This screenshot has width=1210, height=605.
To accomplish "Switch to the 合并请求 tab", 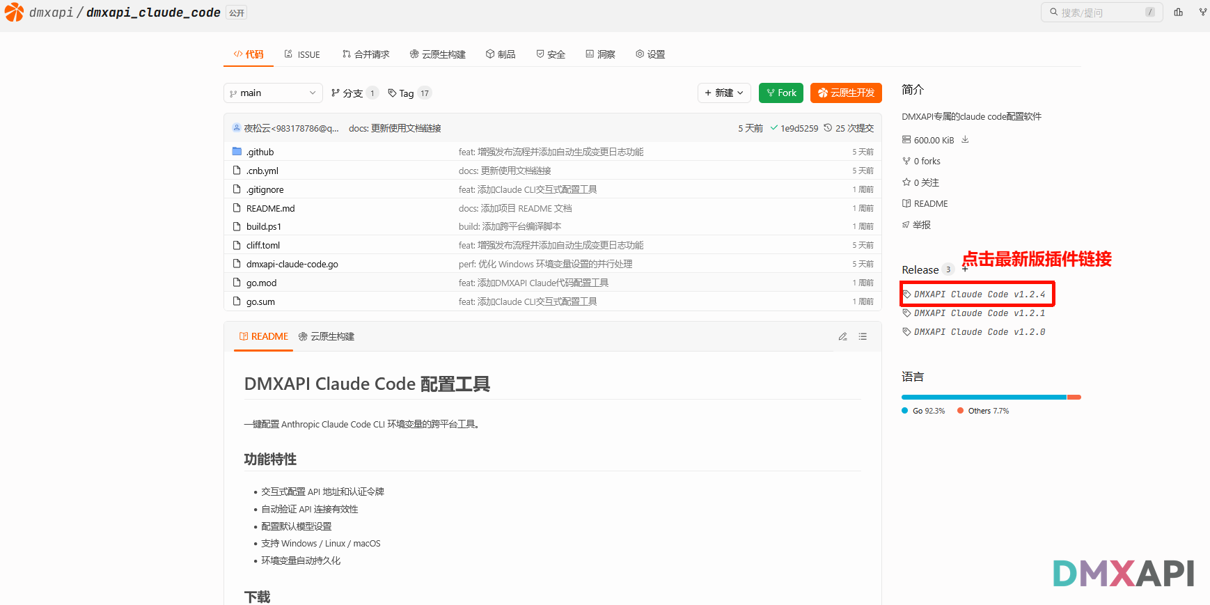I will (366, 54).
